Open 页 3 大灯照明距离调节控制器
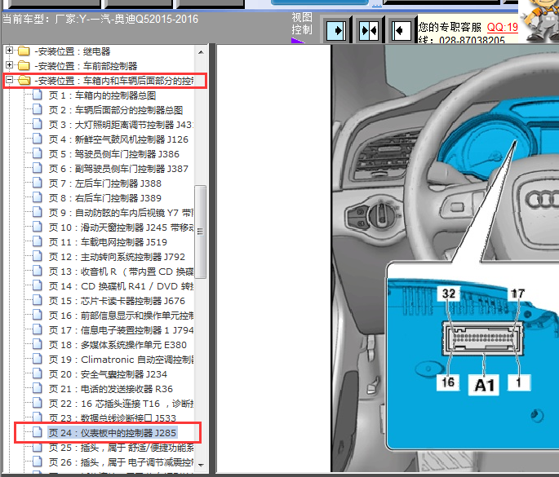The image size is (559, 477). click(x=121, y=125)
